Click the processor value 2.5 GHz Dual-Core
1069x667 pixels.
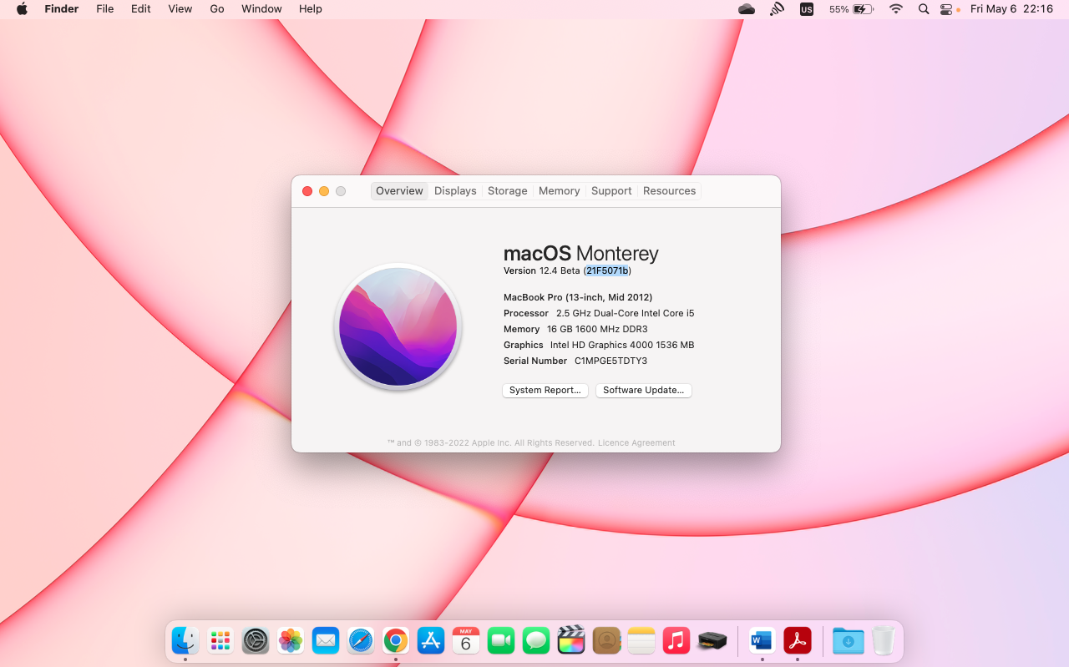(626, 314)
